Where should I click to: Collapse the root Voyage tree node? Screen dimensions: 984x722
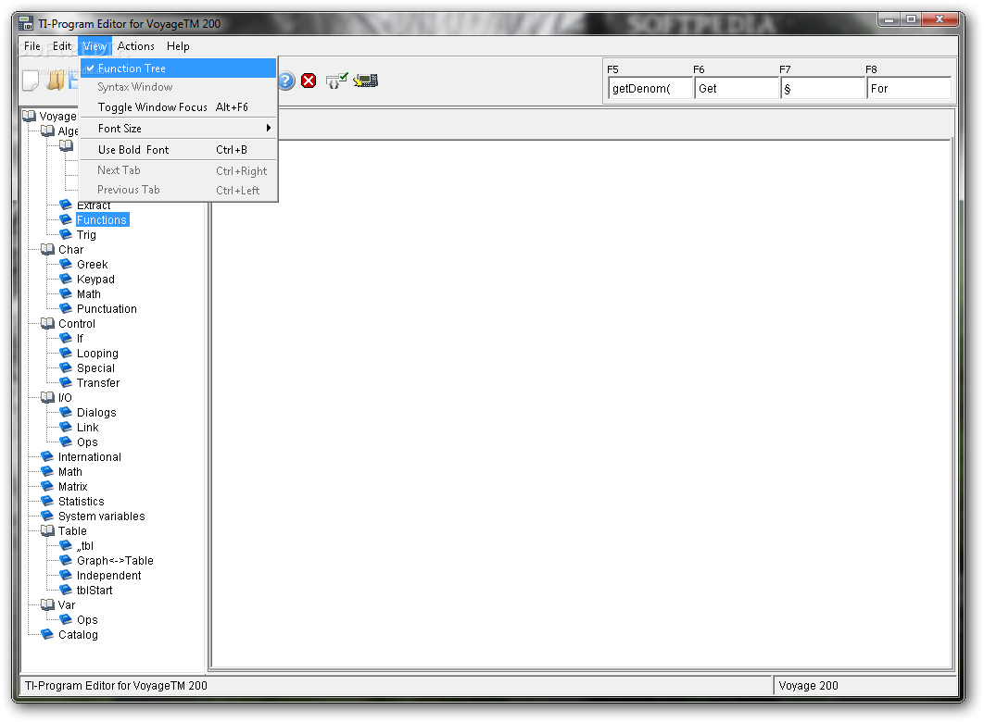(x=29, y=116)
